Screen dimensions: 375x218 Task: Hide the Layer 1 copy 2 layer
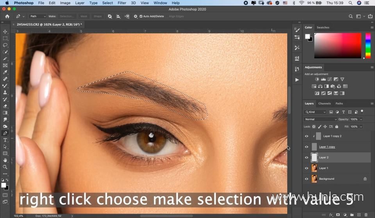point(307,136)
